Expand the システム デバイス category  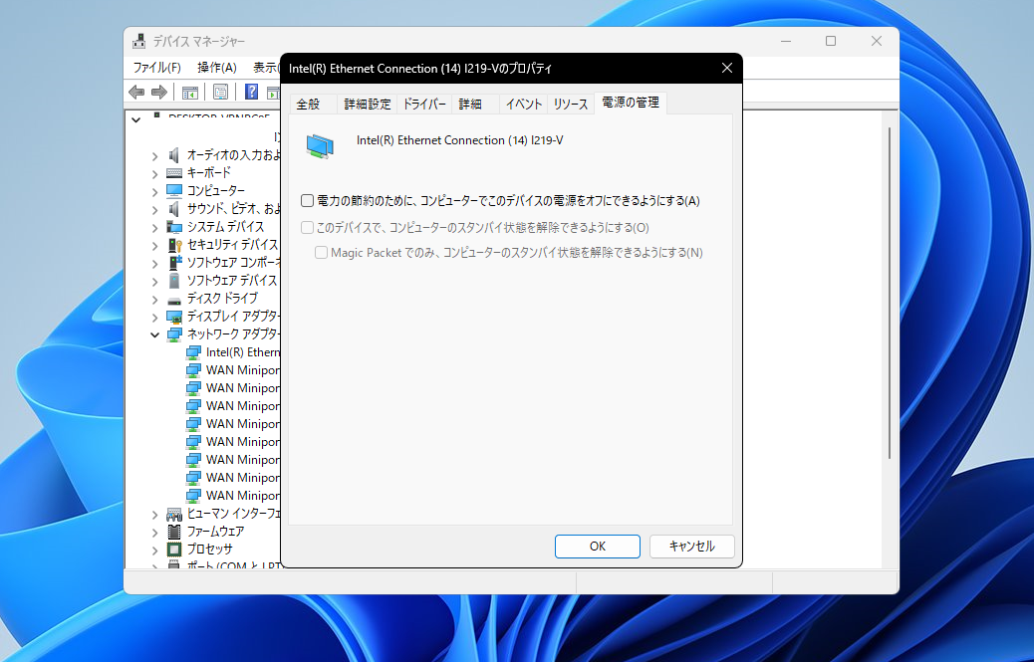tap(155, 227)
